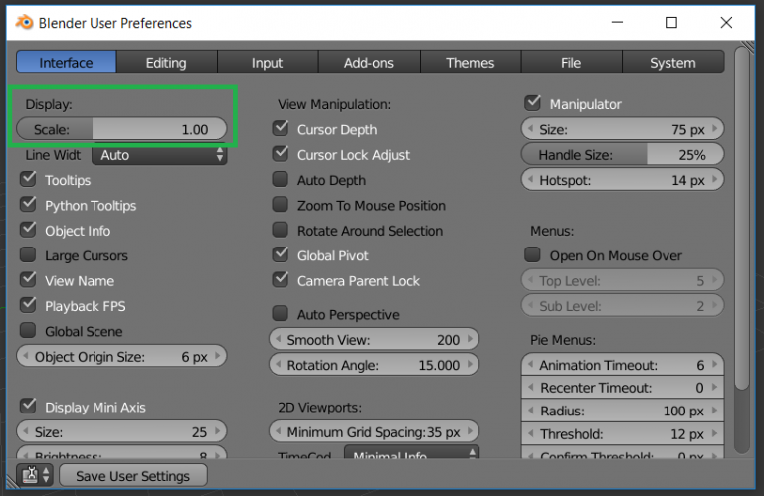Switch to the Editing tab
The height and width of the screenshot is (496, 764).
point(166,63)
